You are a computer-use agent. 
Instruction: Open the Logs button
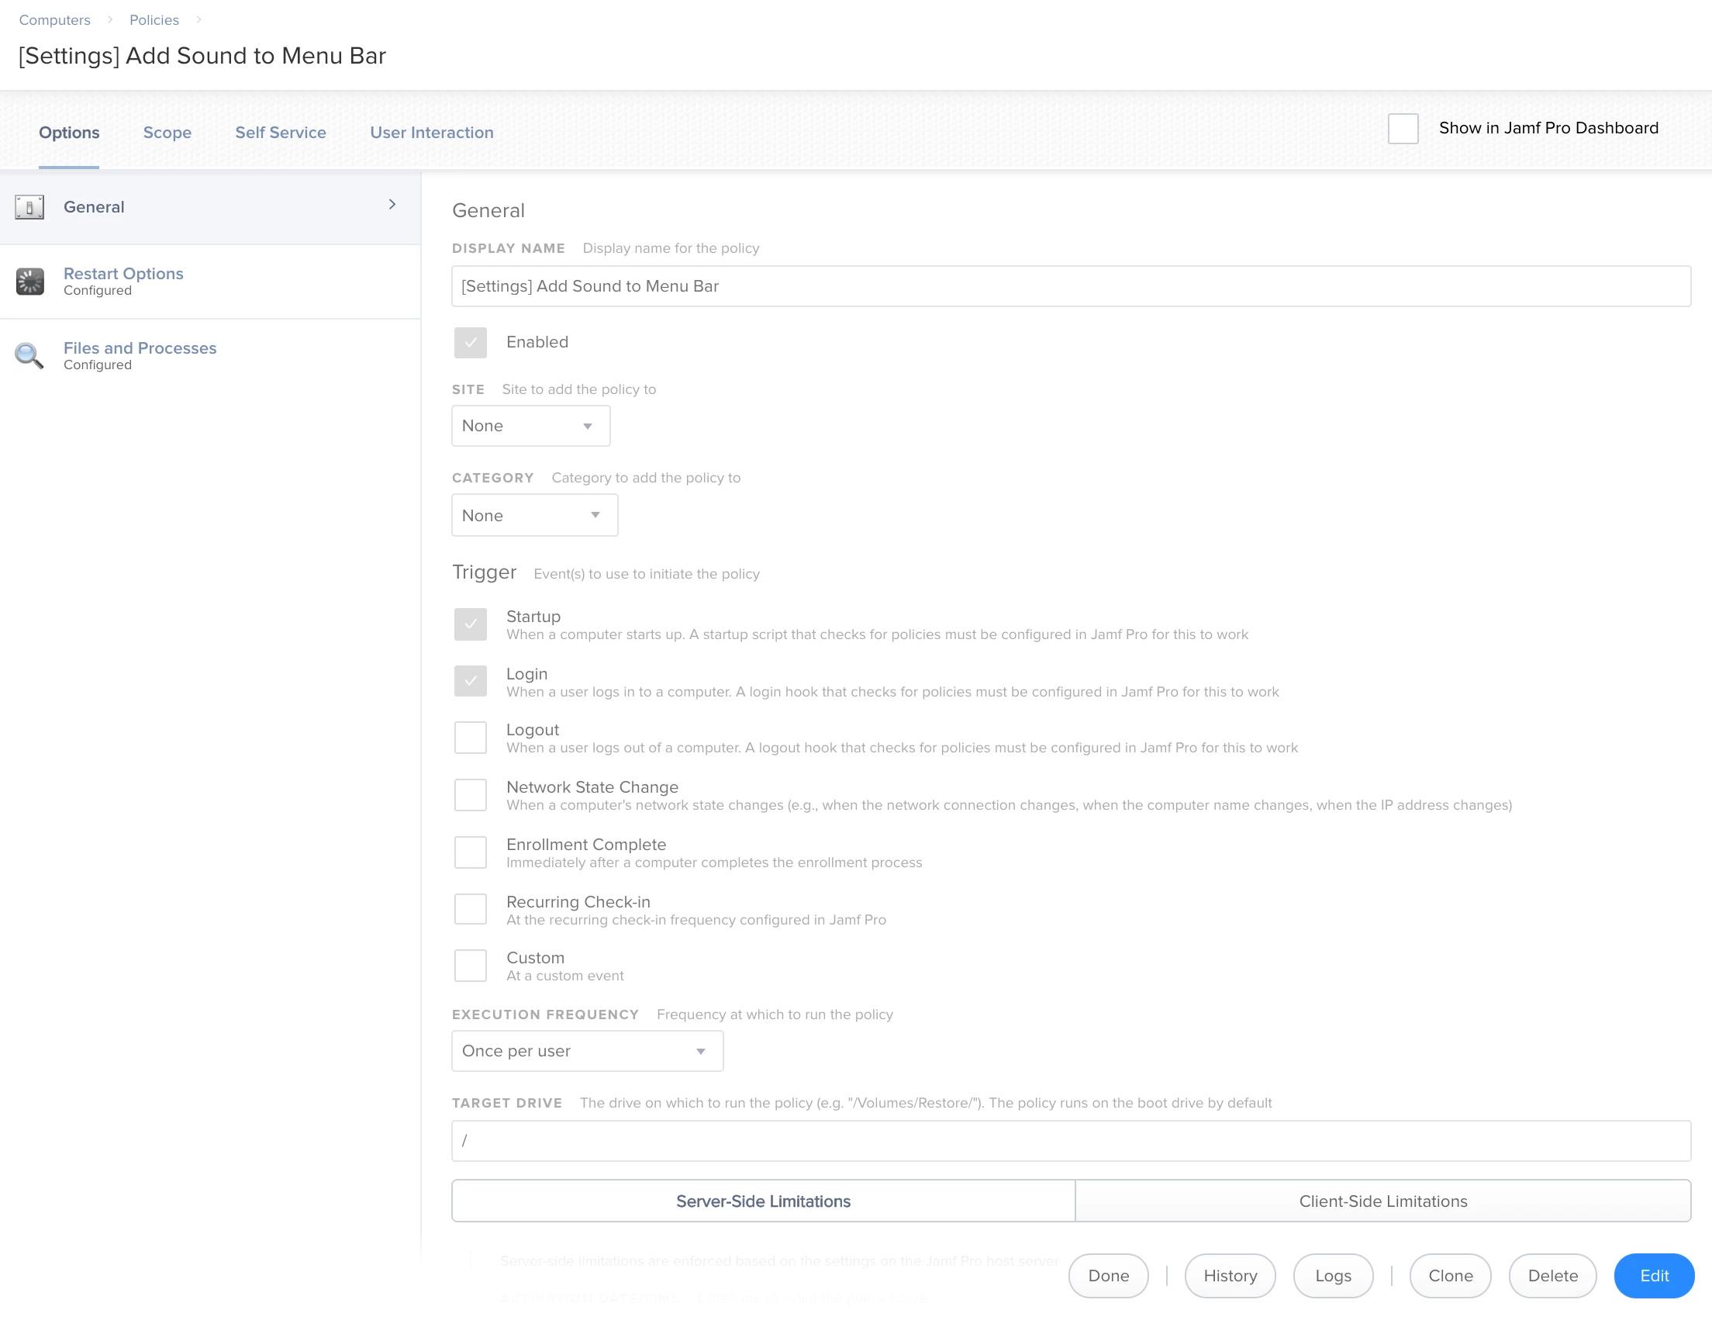click(x=1333, y=1275)
